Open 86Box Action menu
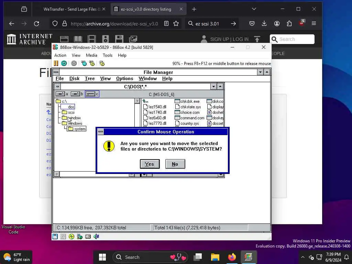Screen dimensions: 352x264 (60, 55)
